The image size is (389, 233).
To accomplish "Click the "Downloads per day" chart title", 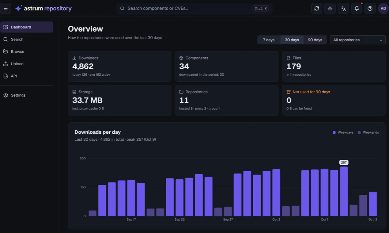I will coord(98,132).
